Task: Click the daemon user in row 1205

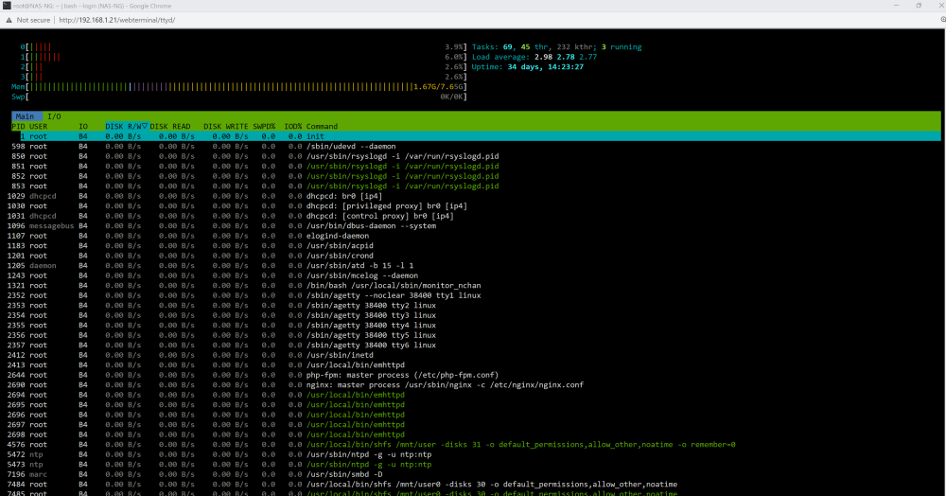Action: click(43, 265)
